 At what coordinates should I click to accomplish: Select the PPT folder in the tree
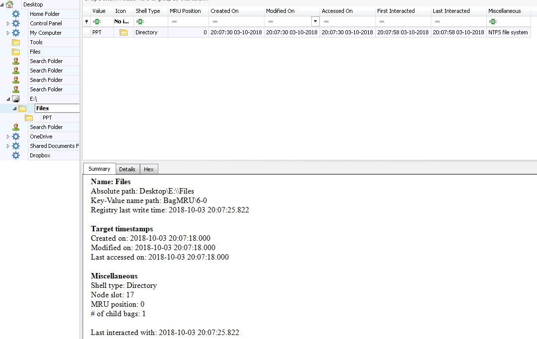click(x=47, y=118)
